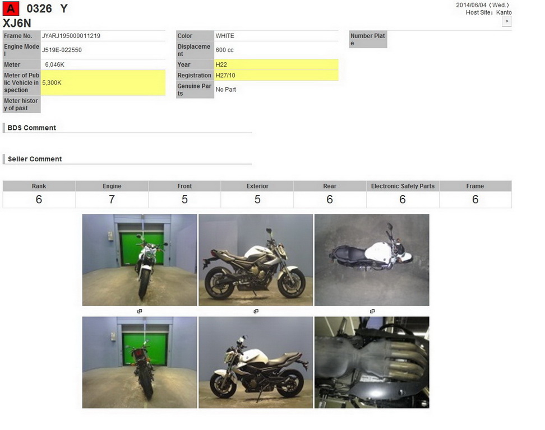Open the front-view motorcycle thumbnail
545x430 pixels.
[139, 259]
